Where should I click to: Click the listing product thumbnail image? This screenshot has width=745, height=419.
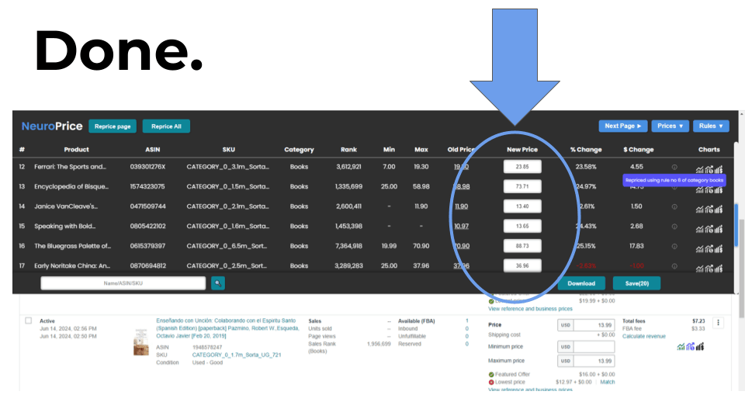141,342
